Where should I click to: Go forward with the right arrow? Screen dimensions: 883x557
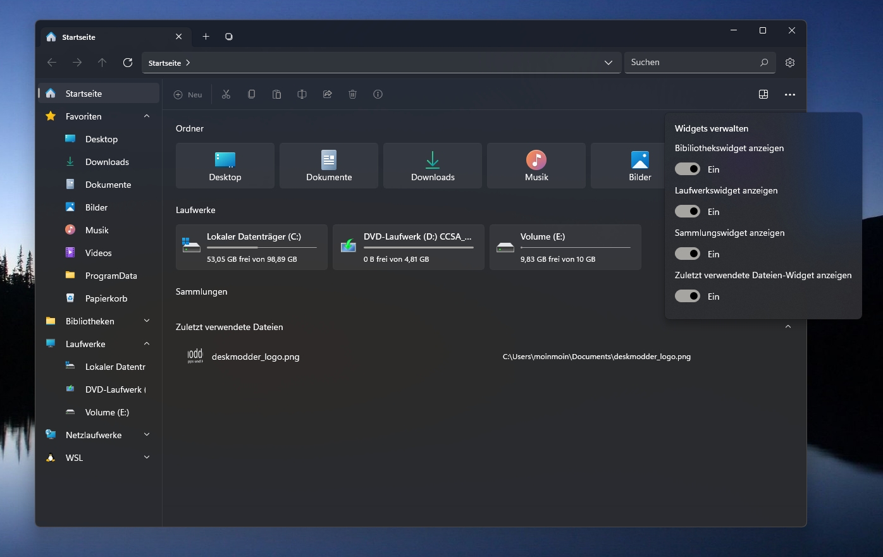(x=77, y=63)
